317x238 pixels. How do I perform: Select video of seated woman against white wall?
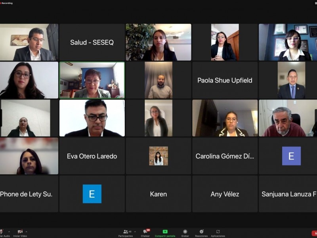click(x=25, y=118)
